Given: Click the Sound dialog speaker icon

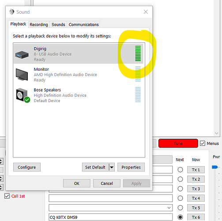Looking at the screenshot, I should (x=11, y=12).
